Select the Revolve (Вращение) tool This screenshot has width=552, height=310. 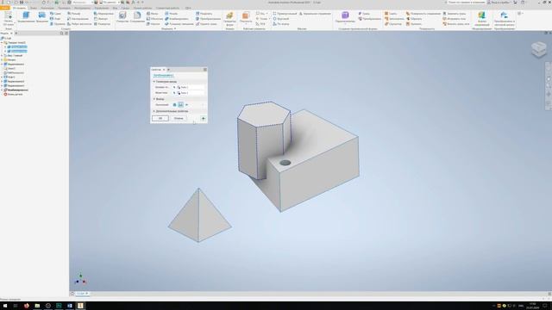pyautogui.click(x=42, y=17)
